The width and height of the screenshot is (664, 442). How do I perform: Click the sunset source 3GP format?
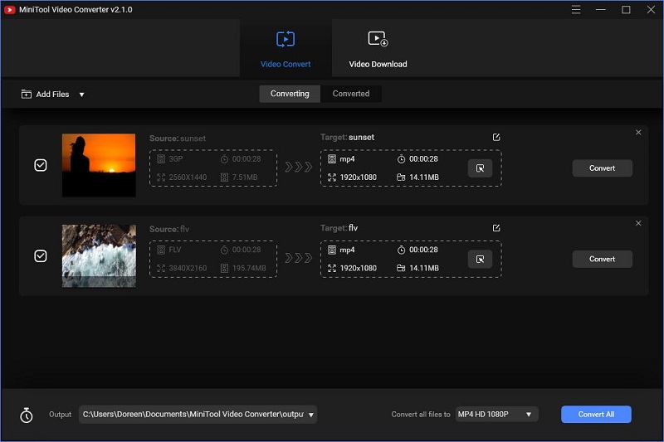click(176, 159)
